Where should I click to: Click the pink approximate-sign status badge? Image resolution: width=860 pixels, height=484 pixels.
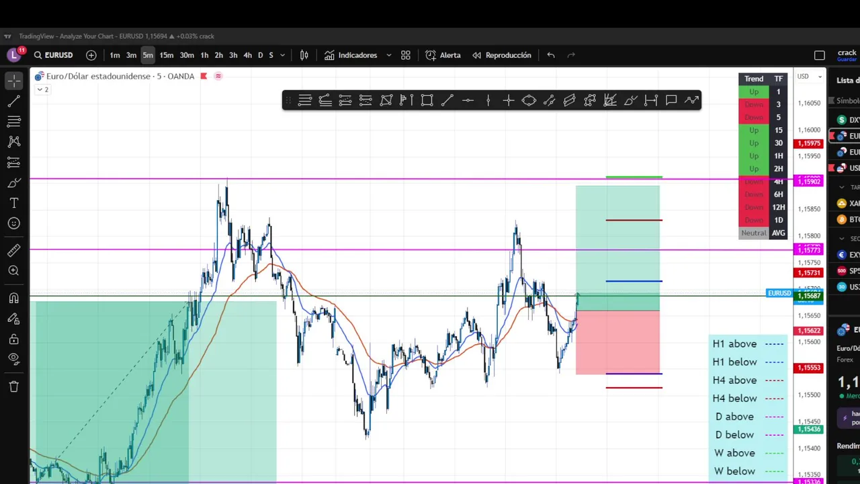click(x=218, y=76)
